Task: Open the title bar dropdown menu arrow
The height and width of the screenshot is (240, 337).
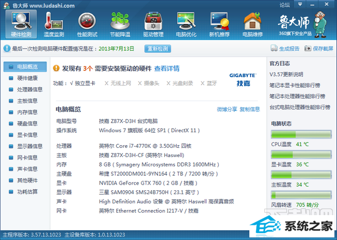Action: coord(300,4)
